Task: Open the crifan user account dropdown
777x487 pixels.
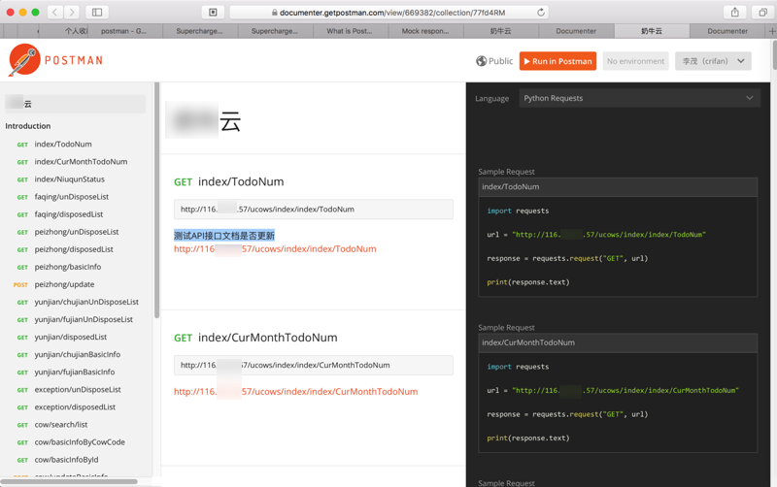Action: tap(713, 61)
